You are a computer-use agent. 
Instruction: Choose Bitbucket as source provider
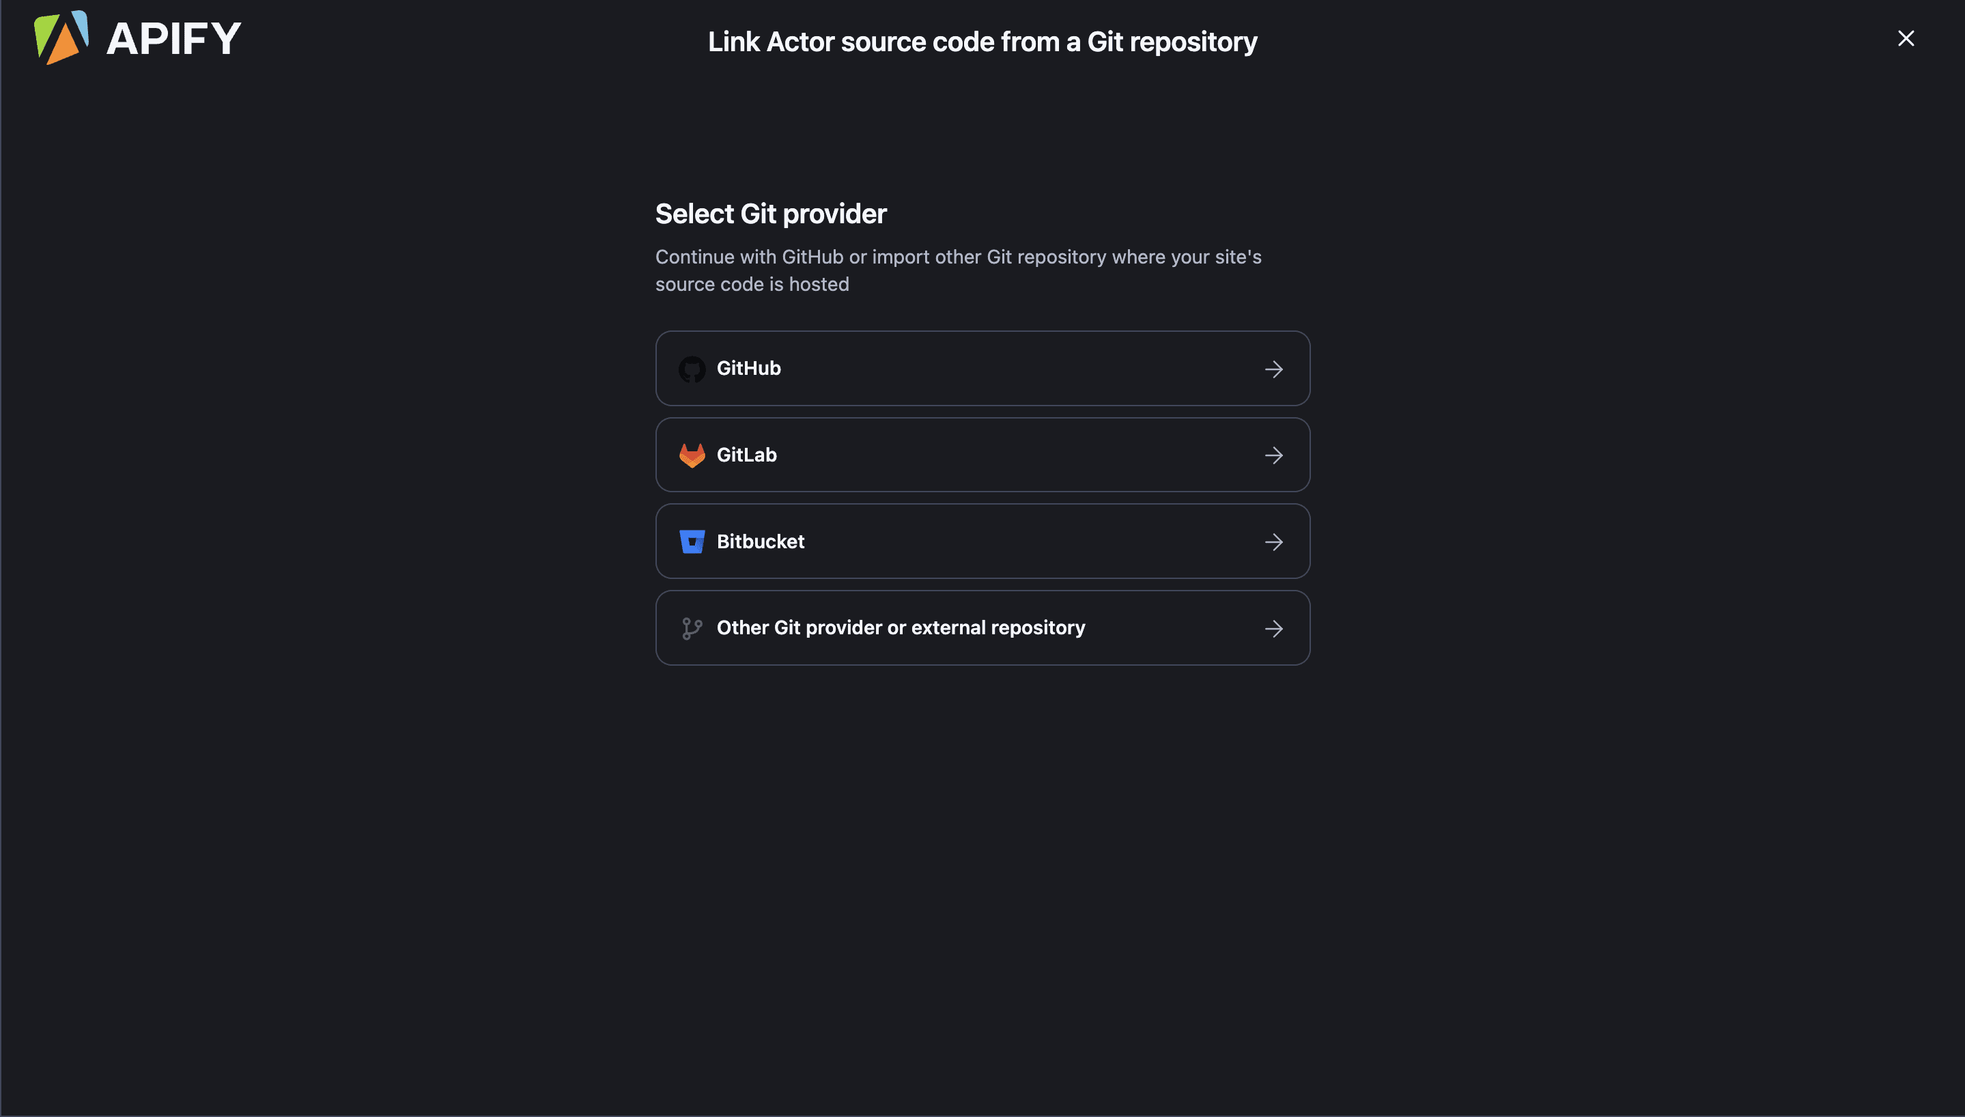pyautogui.click(x=982, y=541)
